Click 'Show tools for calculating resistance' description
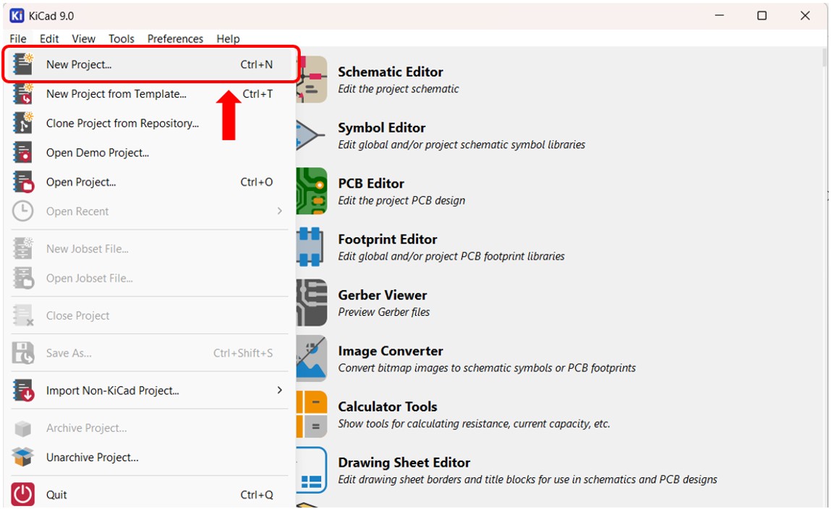 click(x=474, y=424)
